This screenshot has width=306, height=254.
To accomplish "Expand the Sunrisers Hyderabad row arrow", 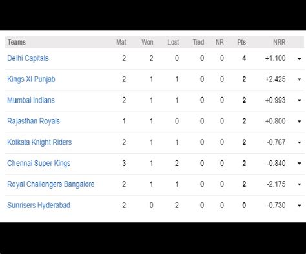I will 300,206.
